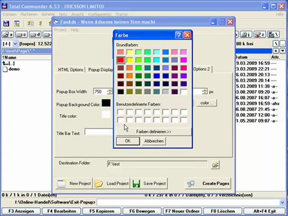The width and height of the screenshot is (288, 216).
Task: Select the demo folder in file list
Action: click(13, 69)
